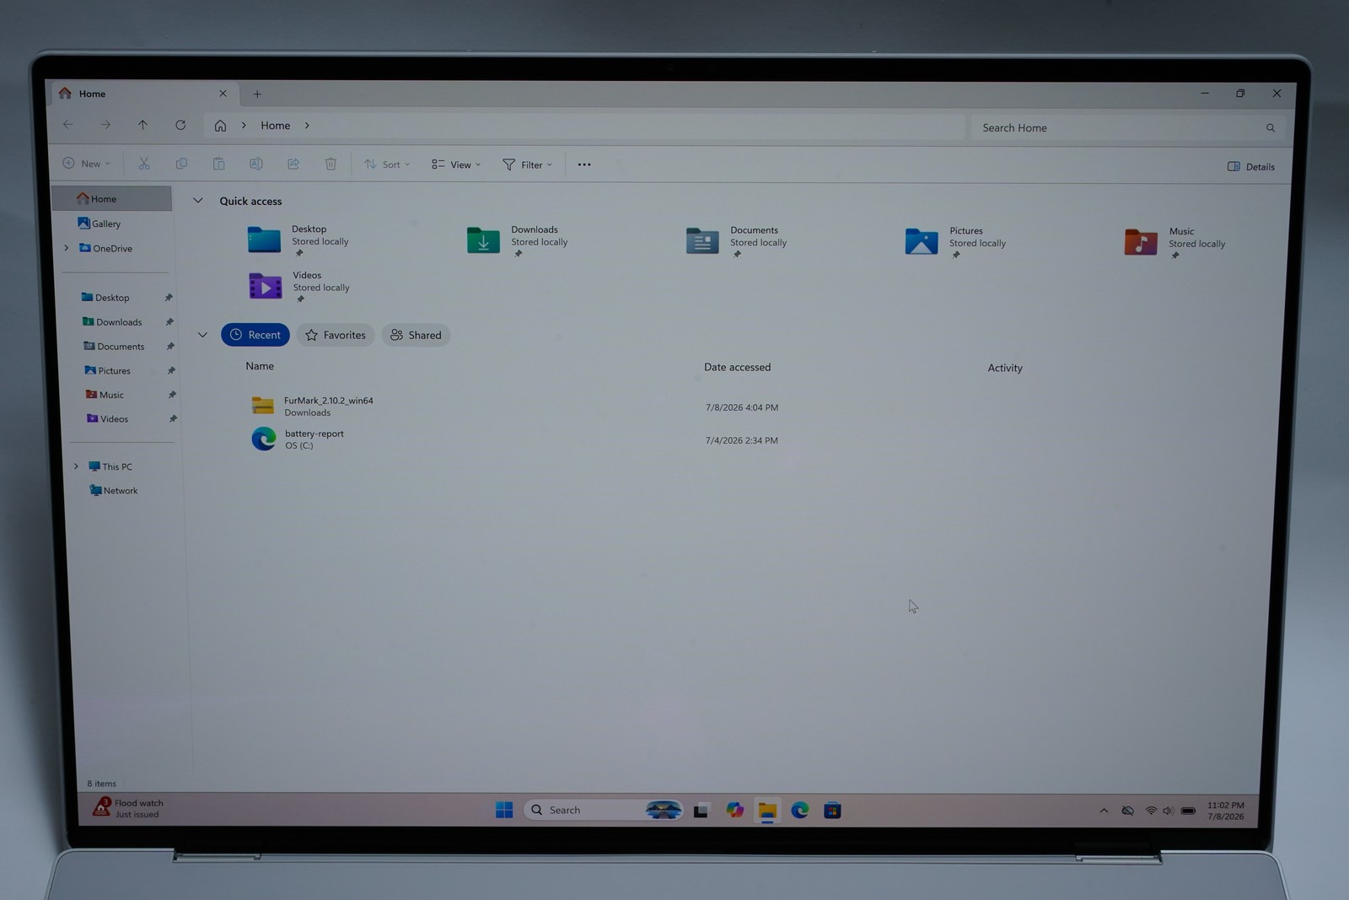Open the Windows Start menu

(x=504, y=810)
